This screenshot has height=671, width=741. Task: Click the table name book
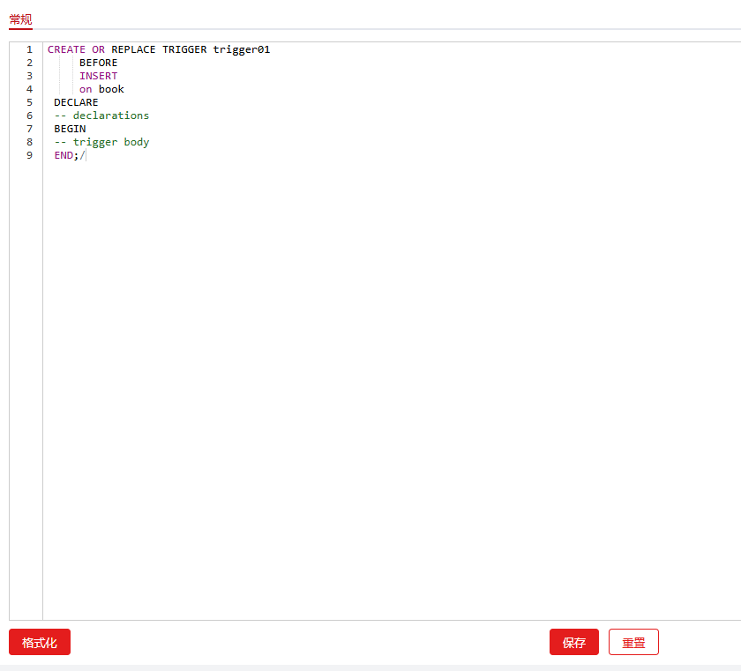(111, 89)
